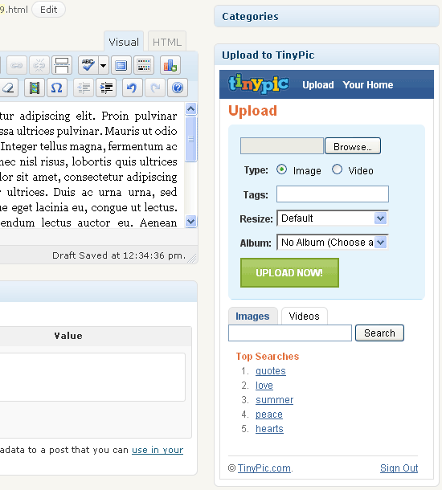The height and width of the screenshot is (490, 442).
Task: Click the Sign Out link
Action: 399,468
